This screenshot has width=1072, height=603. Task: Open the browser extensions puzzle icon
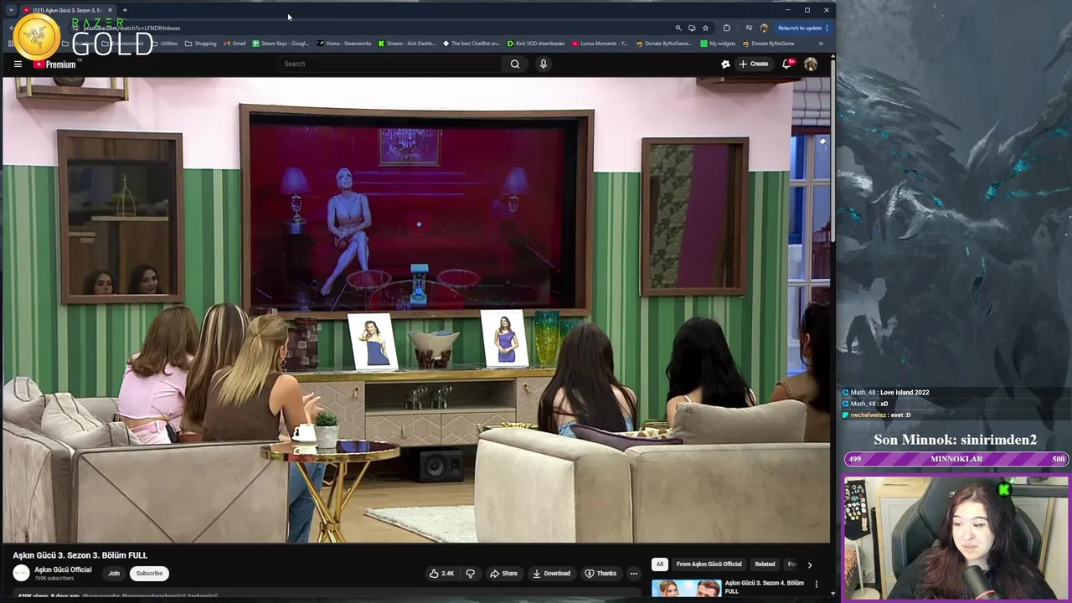726,28
